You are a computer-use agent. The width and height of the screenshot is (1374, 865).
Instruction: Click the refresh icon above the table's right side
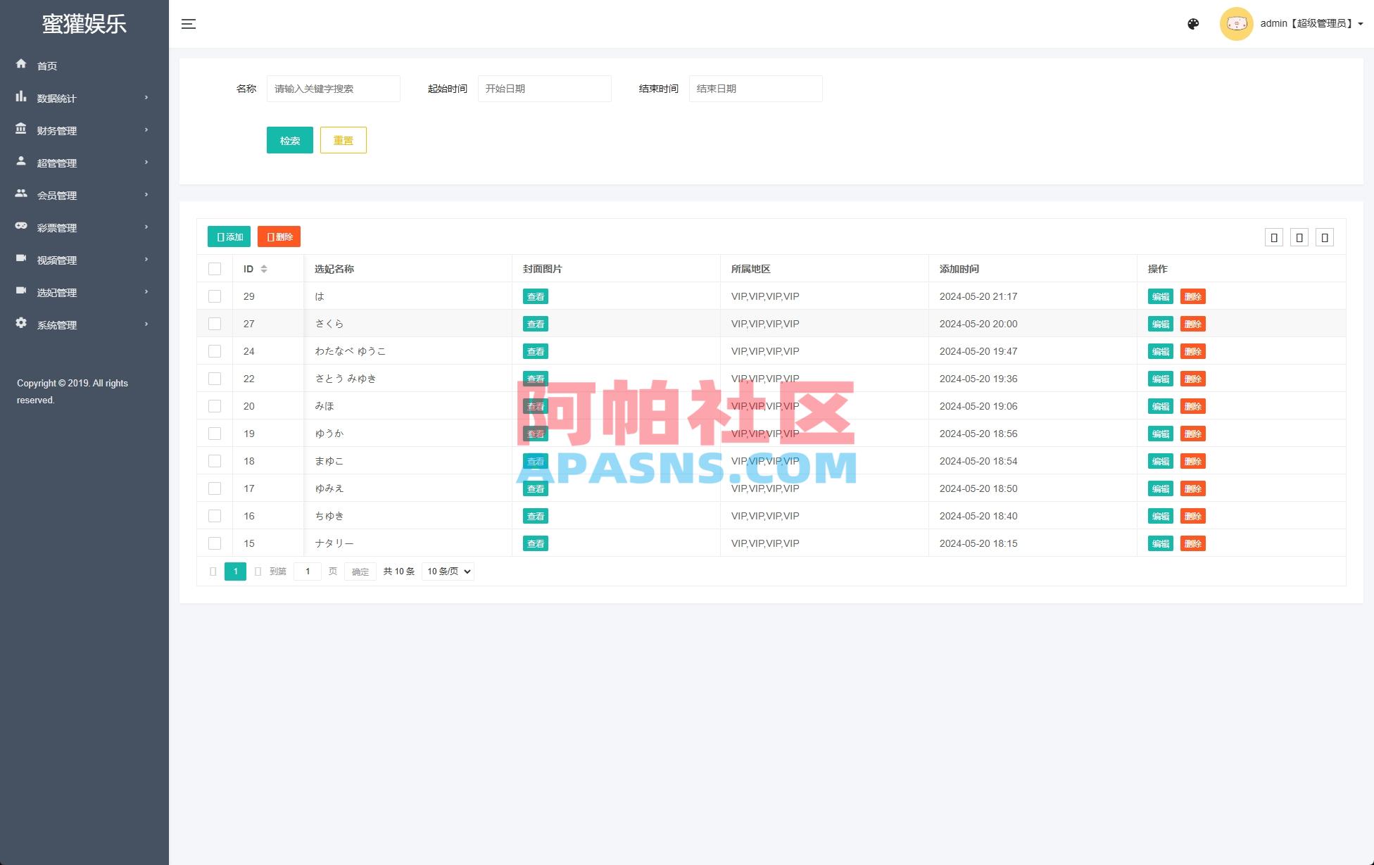pos(1273,236)
